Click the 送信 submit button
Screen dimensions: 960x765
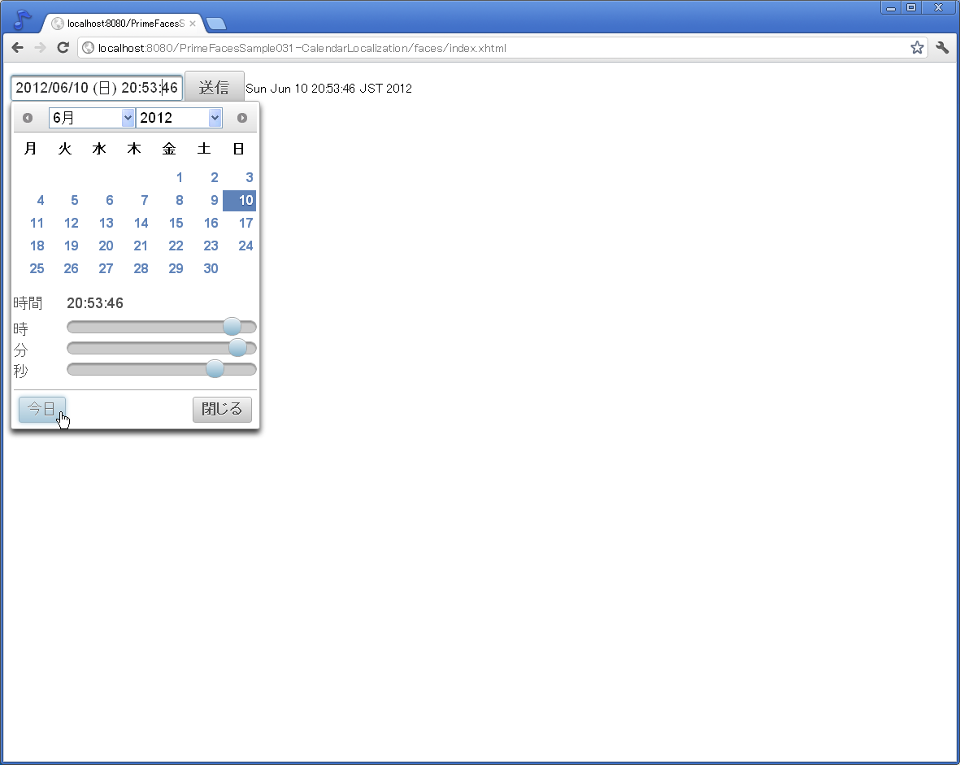(215, 87)
